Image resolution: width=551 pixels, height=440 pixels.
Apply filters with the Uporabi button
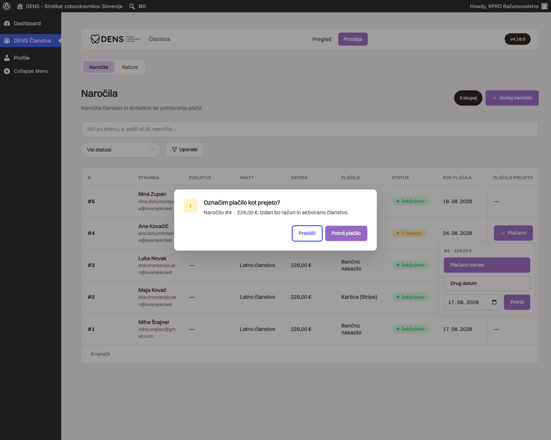[185, 150]
